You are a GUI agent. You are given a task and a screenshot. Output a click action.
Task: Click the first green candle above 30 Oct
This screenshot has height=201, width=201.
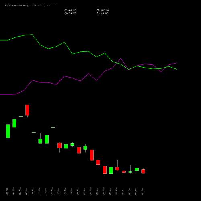click(x=8, y=131)
